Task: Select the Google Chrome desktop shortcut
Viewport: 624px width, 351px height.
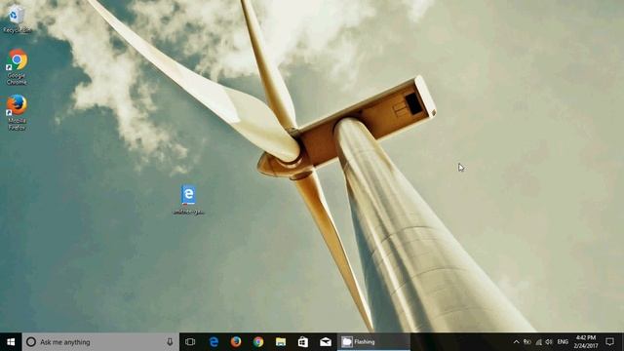Action: (x=17, y=66)
